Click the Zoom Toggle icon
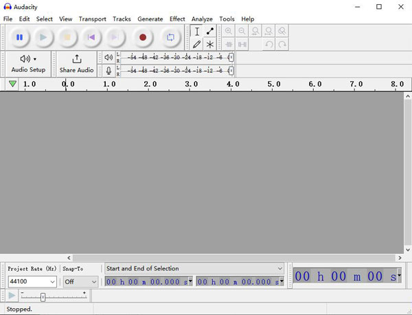This screenshot has height=315, width=412. point(282,31)
